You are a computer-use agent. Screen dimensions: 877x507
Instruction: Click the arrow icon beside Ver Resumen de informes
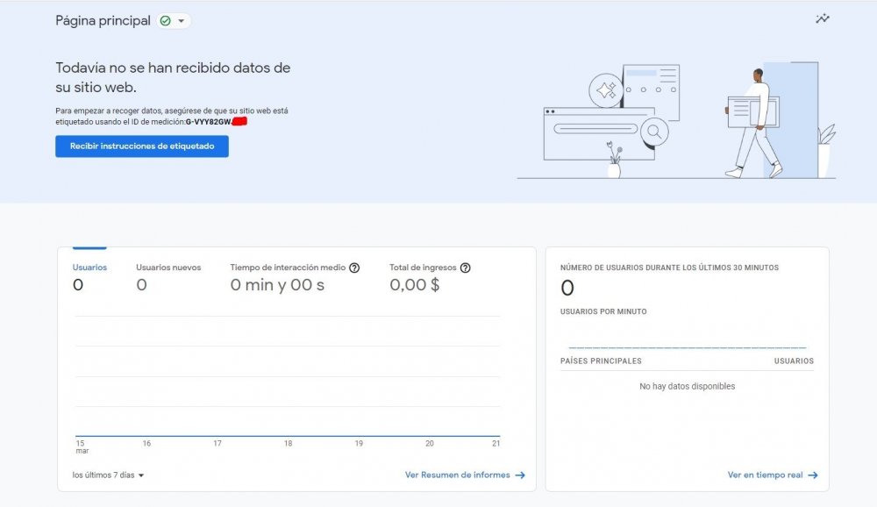pos(519,475)
